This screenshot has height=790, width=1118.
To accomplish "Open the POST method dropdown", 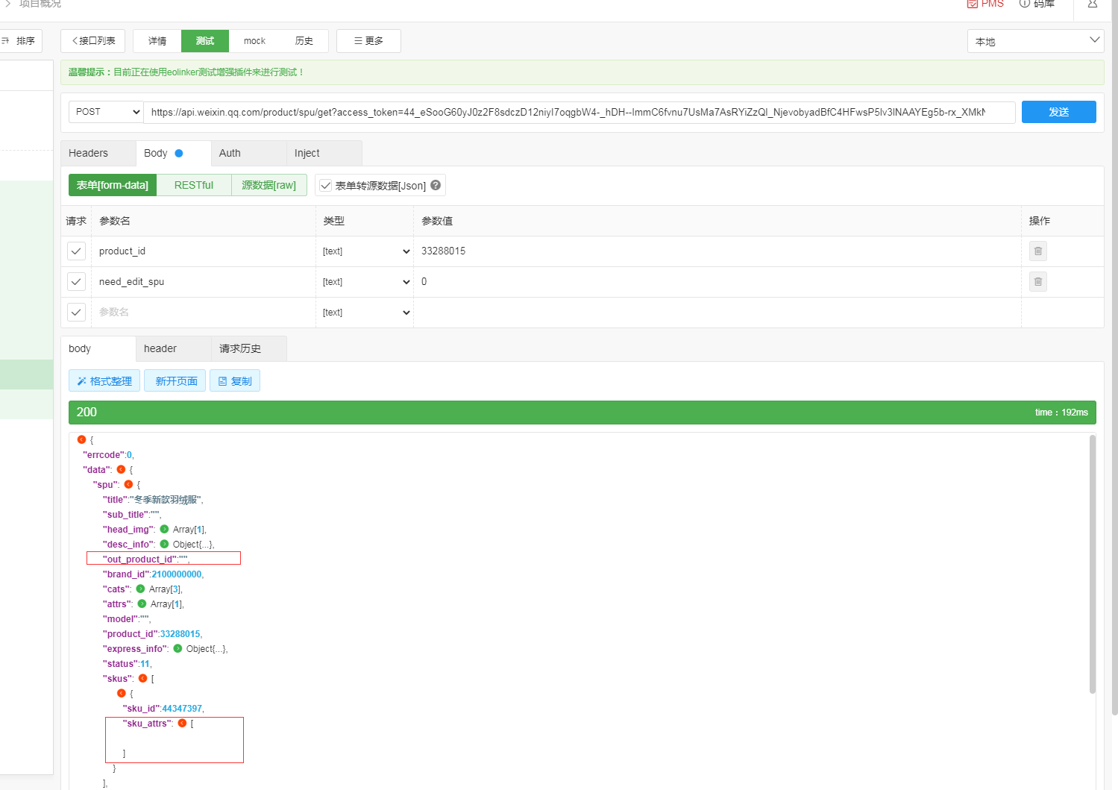I will [106, 112].
